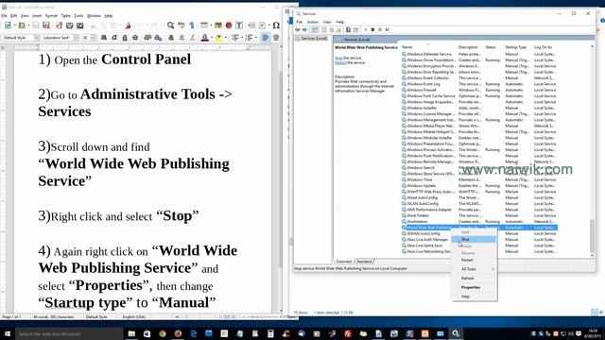Open Writer Insert menu
This screenshot has width=605, height=340.
pos(37,16)
